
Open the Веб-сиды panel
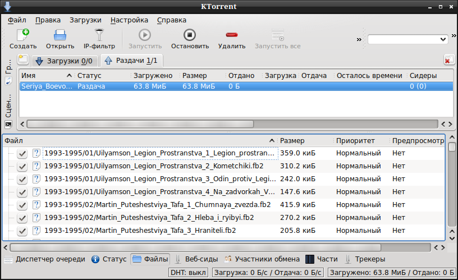[x=196, y=259]
